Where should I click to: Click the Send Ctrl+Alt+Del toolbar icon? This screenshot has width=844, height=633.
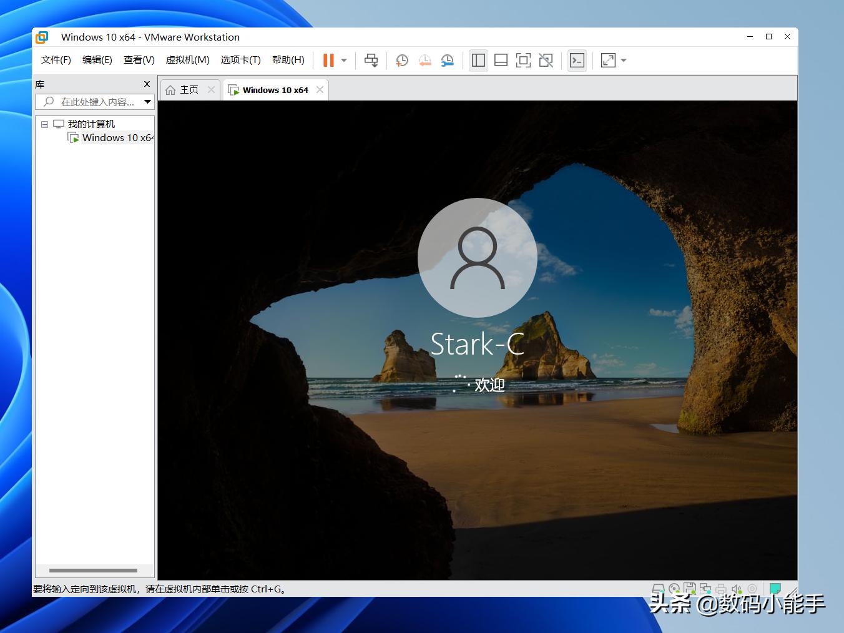pyautogui.click(x=371, y=61)
